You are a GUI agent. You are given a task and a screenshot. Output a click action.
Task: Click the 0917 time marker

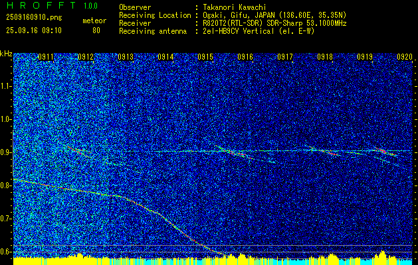coord(285,56)
